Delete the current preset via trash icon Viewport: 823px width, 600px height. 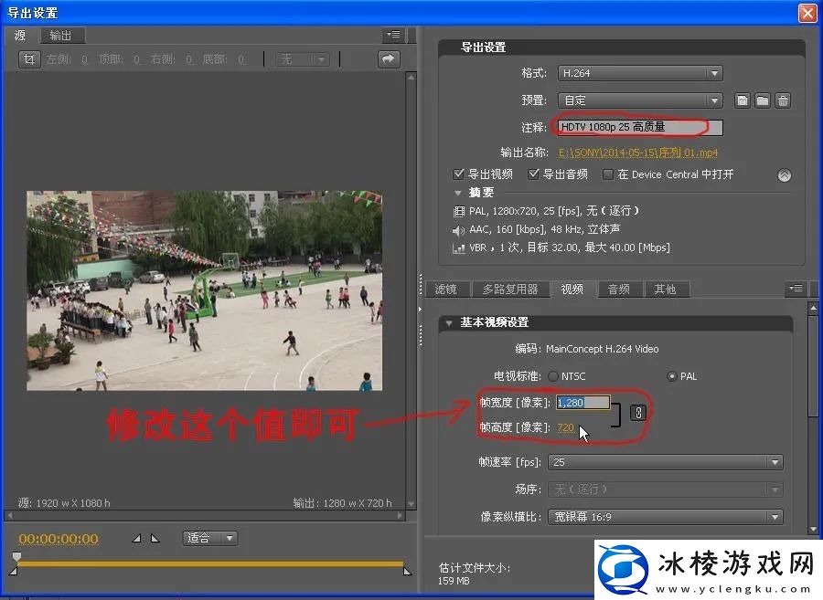784,100
